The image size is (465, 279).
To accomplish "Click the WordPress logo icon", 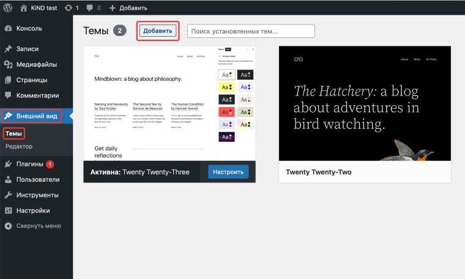I will [x=8, y=8].
